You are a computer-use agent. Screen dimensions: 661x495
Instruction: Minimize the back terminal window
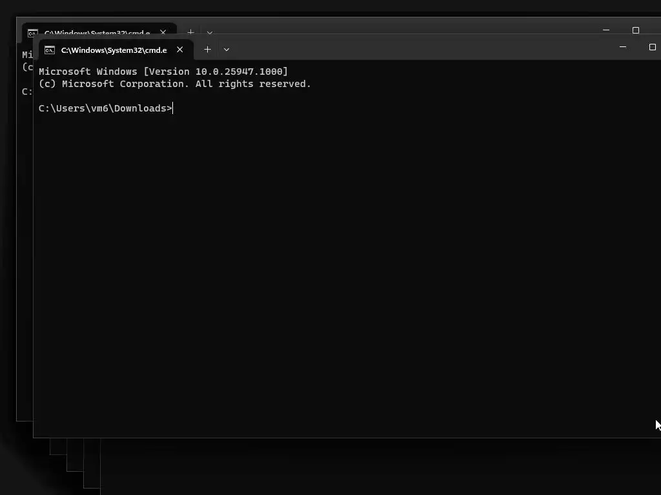[606, 30]
